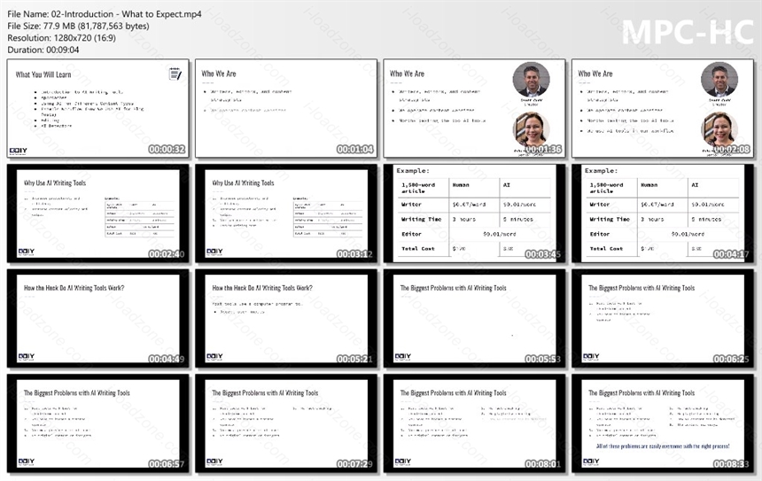Open the thumbnail at 00:07:29
The image size is (762, 481).
point(286,423)
